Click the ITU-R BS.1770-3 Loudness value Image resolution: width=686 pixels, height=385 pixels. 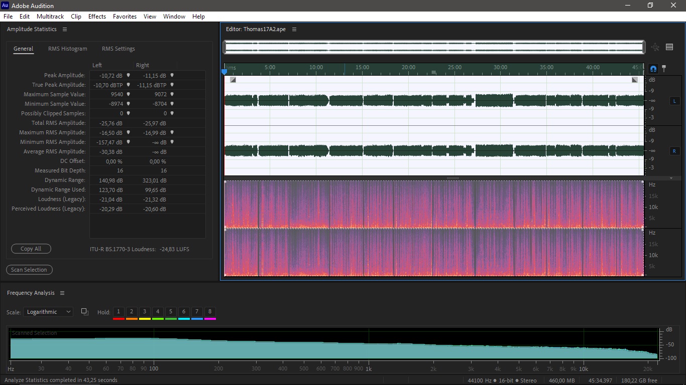click(174, 249)
